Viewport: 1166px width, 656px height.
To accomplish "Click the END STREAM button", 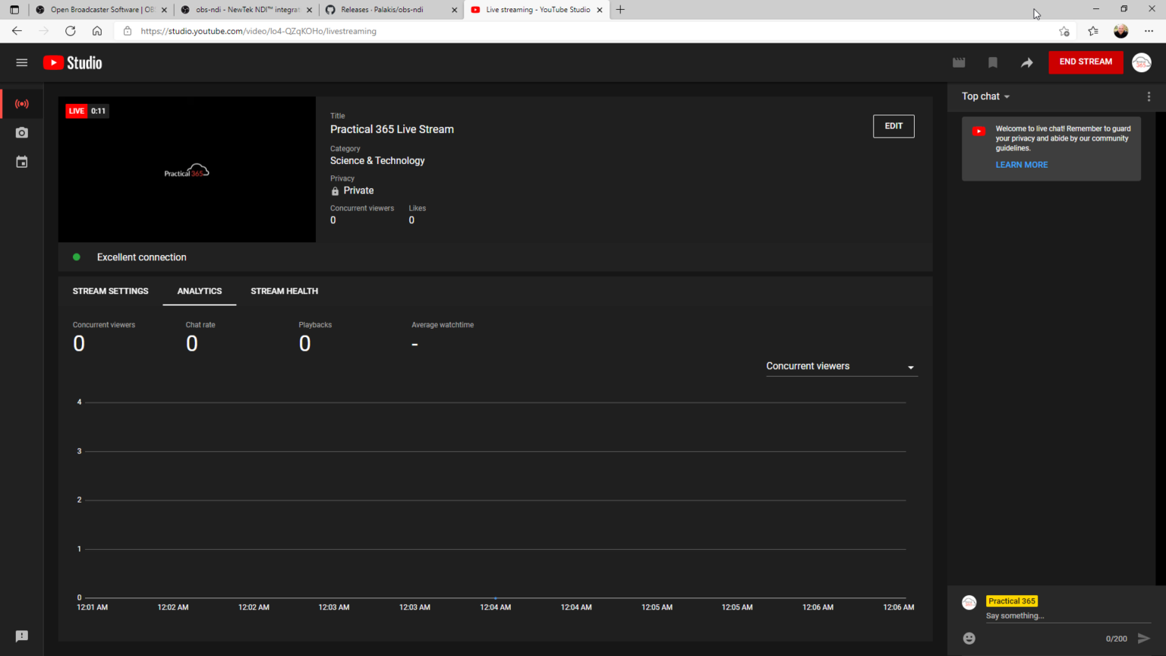I will point(1085,62).
